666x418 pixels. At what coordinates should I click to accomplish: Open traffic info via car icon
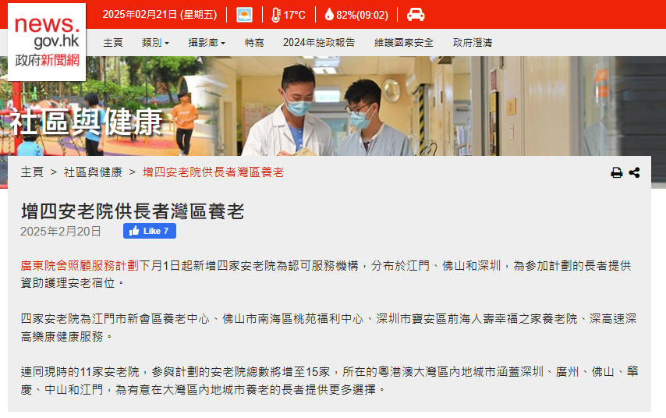pos(416,15)
